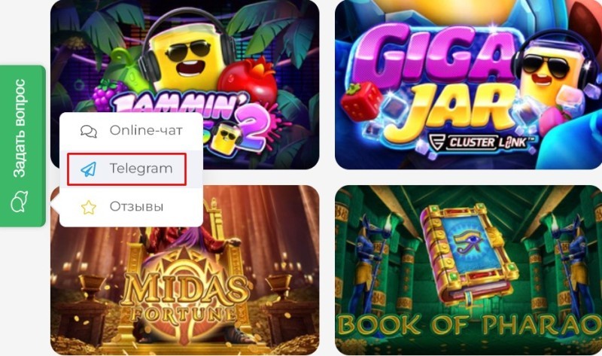This screenshot has height=356, width=602.
Task: Click the Telegram paper plane icon
Action: (88, 169)
